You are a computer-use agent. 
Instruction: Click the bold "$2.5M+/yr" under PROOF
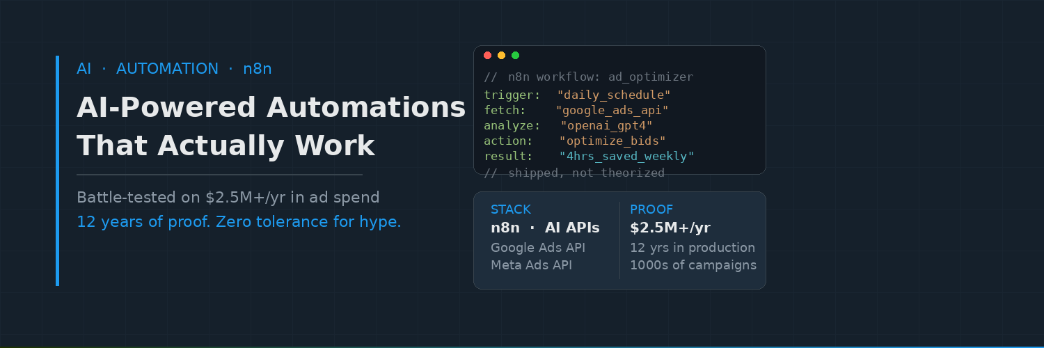click(670, 228)
